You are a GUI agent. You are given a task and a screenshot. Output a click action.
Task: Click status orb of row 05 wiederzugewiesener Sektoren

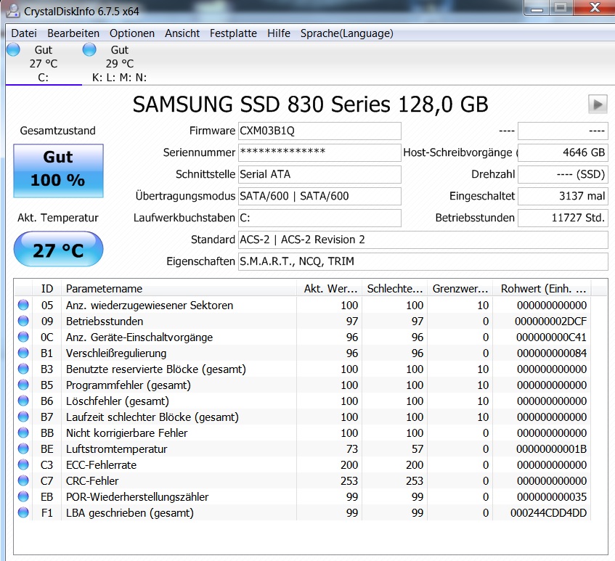tap(23, 305)
